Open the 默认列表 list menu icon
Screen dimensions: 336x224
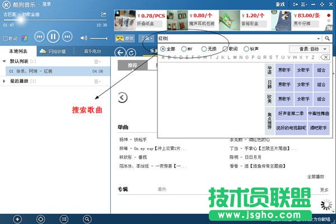tap(97, 62)
